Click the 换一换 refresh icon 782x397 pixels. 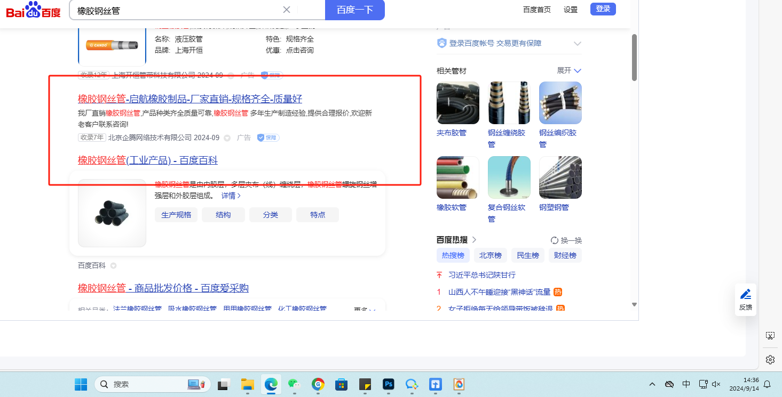[x=555, y=240]
